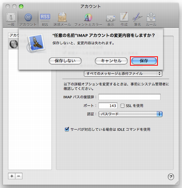
Task: Focus the ポート field showing 143
Action: [108, 106]
